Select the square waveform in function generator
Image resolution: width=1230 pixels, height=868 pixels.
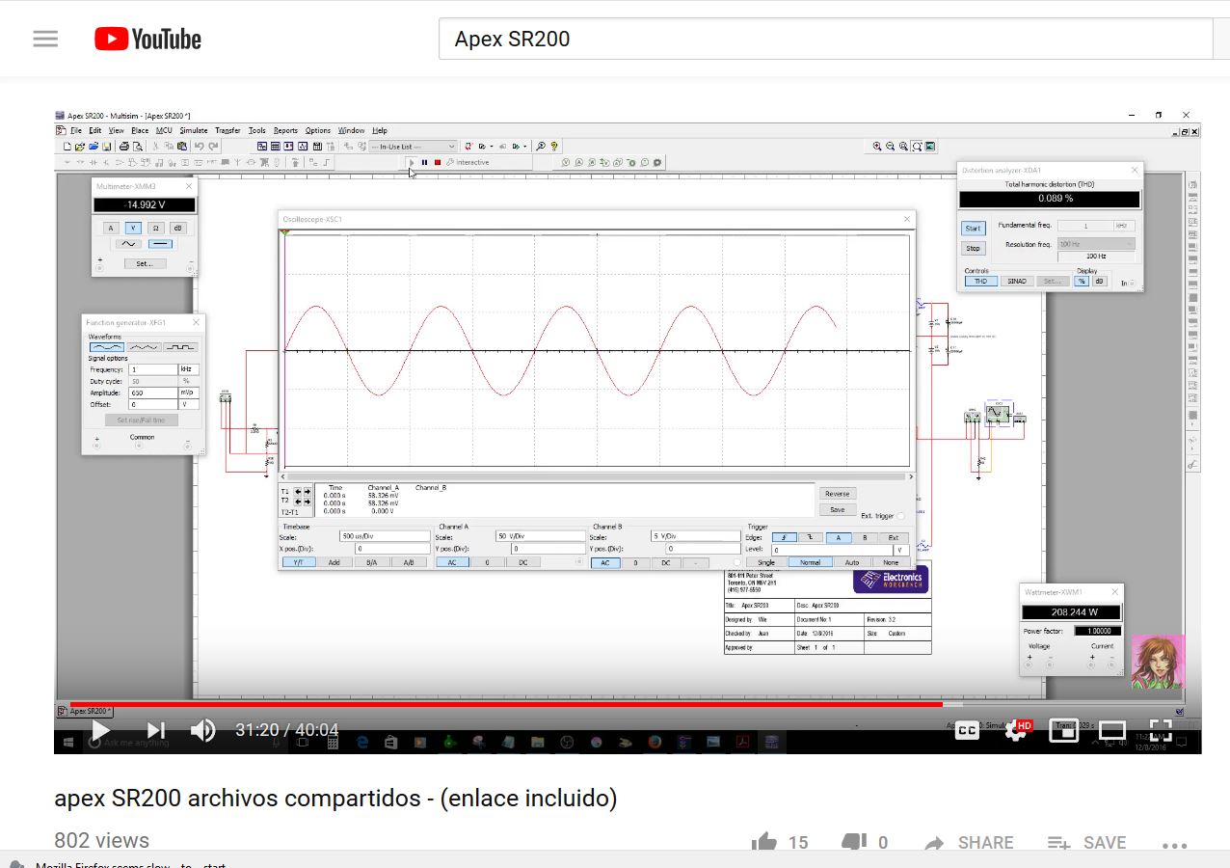coord(180,347)
